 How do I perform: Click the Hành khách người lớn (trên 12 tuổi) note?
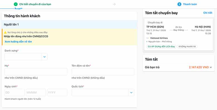click(x=23, y=99)
